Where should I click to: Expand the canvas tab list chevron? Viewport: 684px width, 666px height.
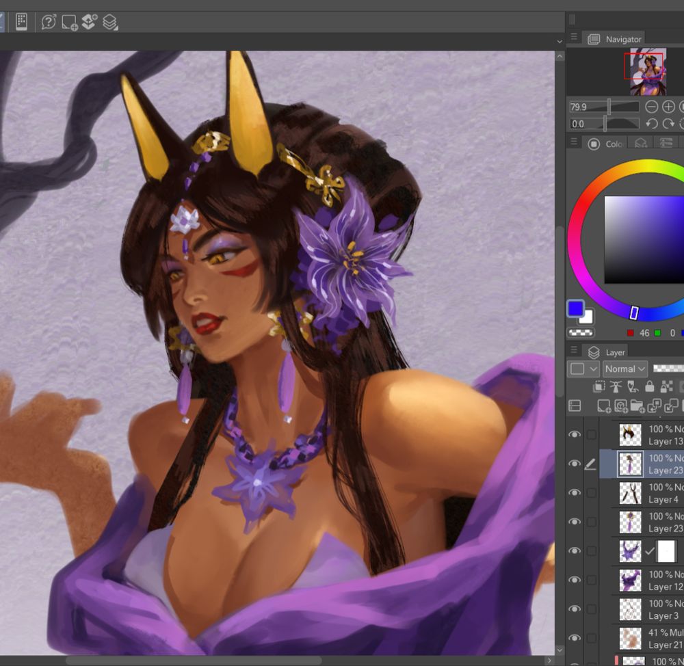tap(560, 42)
